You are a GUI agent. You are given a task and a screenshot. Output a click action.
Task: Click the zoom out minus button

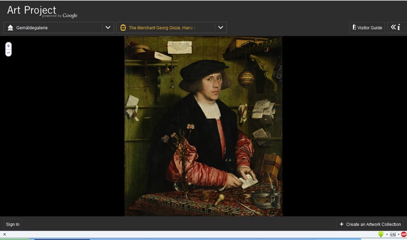point(8,53)
